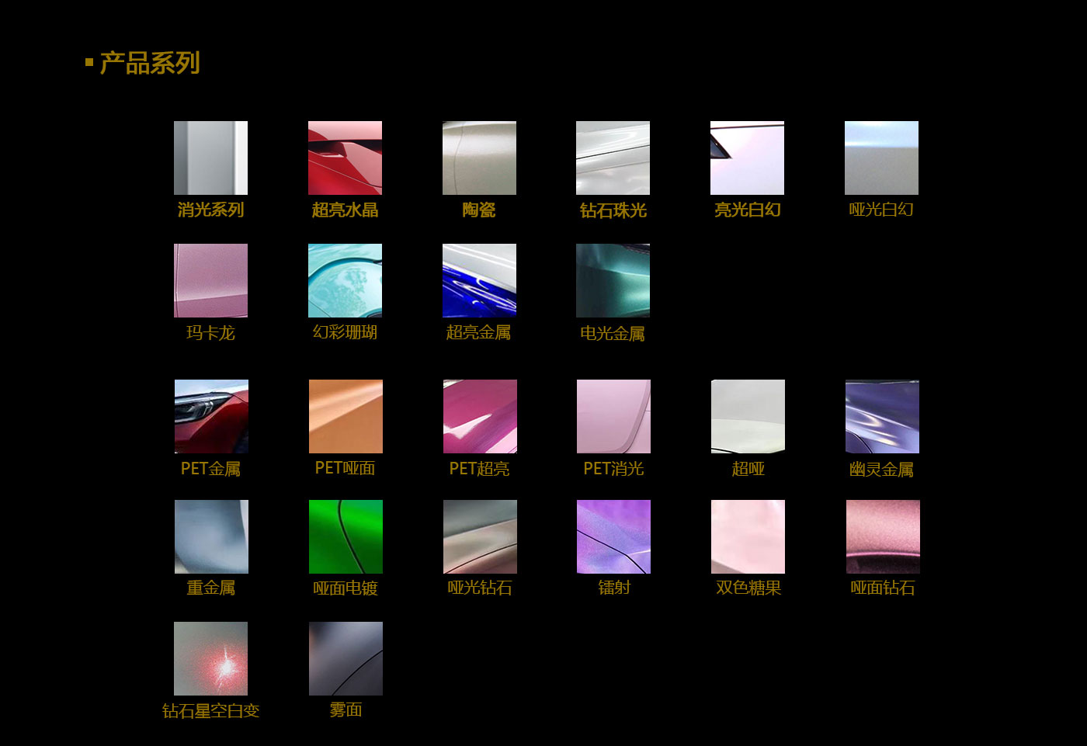Click the 超亮金属 text label

pos(479,332)
